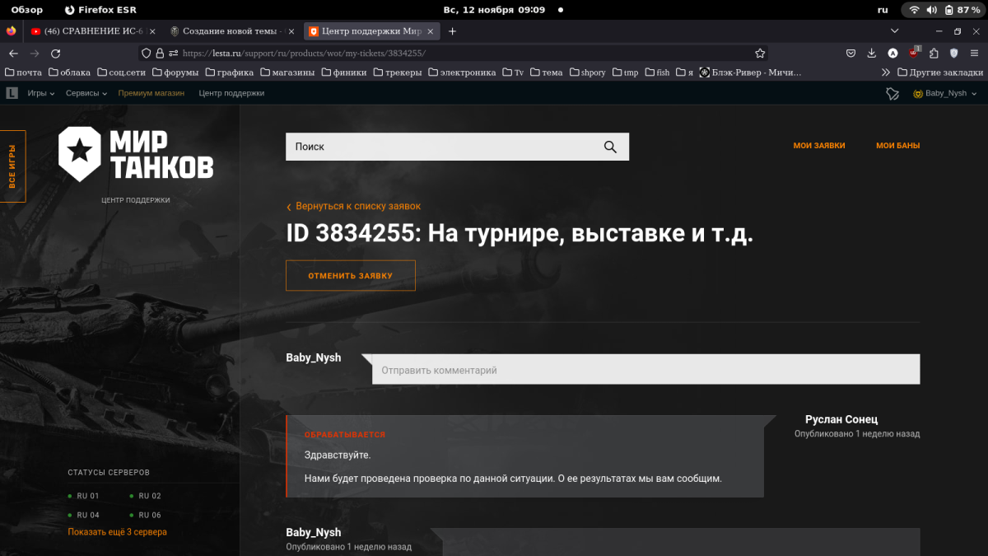This screenshot has width=988, height=556.
Task: Close the Создание новой темы tab
Action: click(x=291, y=31)
